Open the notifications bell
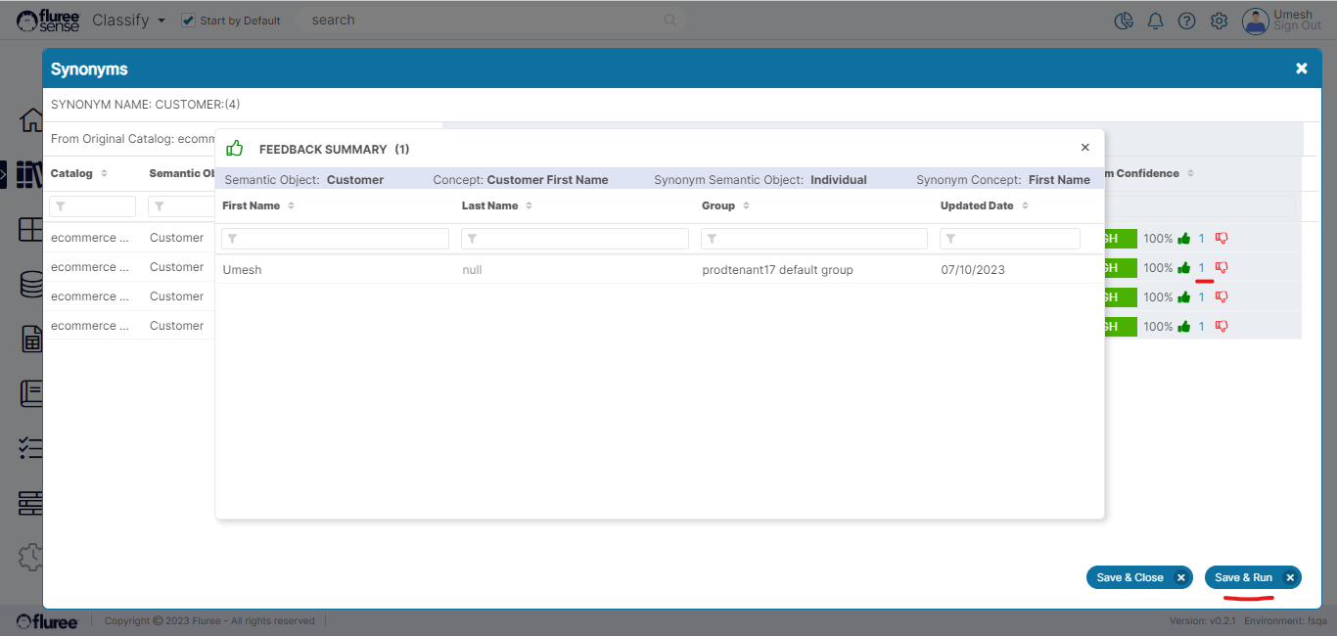This screenshot has width=1337, height=636. click(x=1155, y=21)
